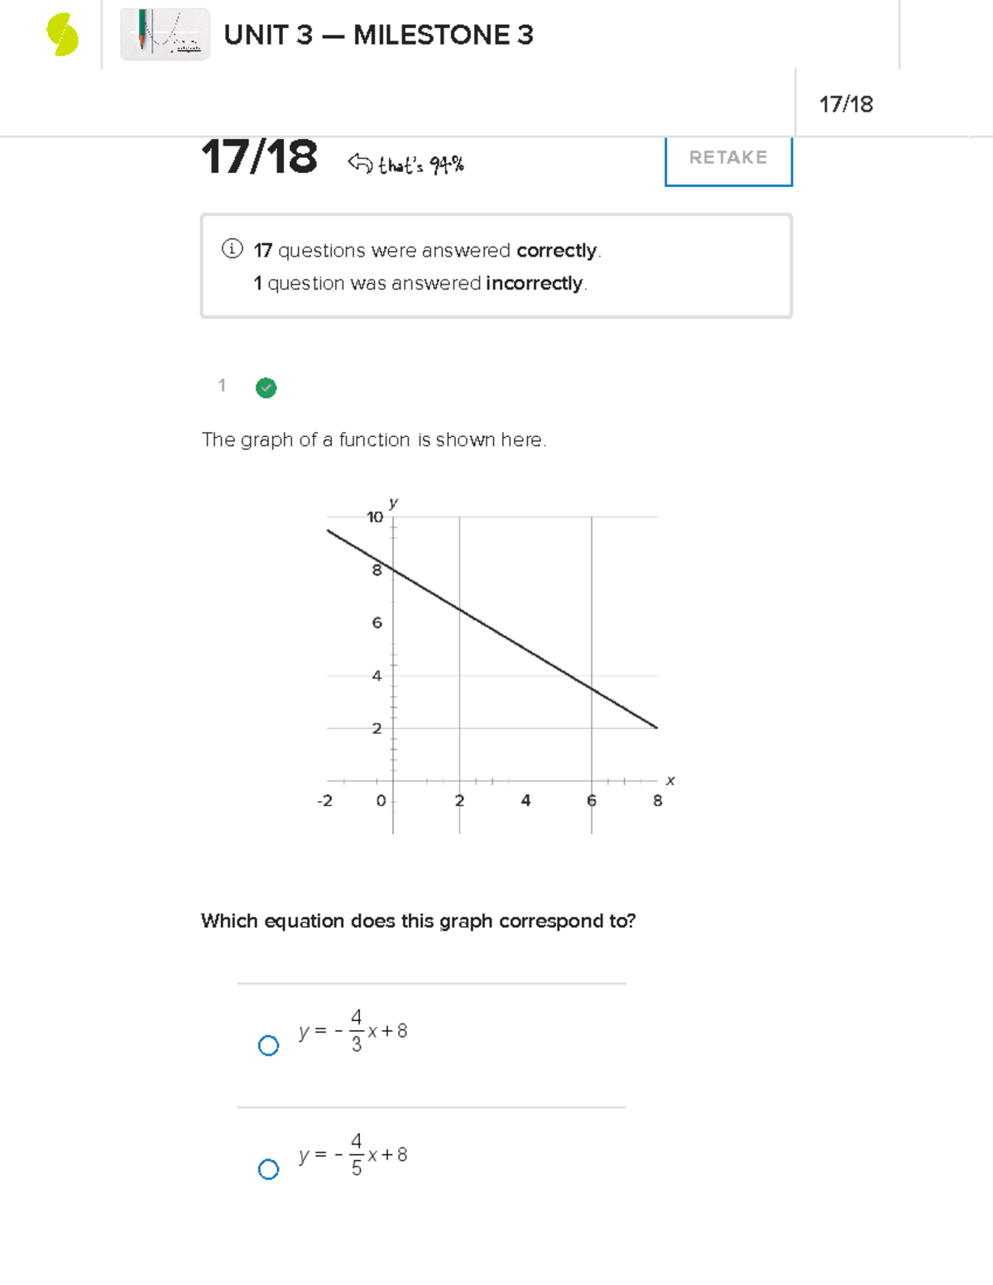Click the question prompt "Which equation does this graph correspond to?"

(419, 921)
